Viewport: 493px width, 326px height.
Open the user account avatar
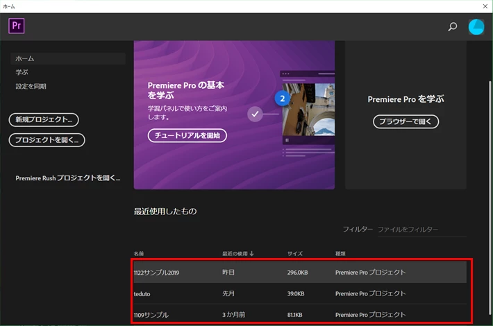pos(476,26)
